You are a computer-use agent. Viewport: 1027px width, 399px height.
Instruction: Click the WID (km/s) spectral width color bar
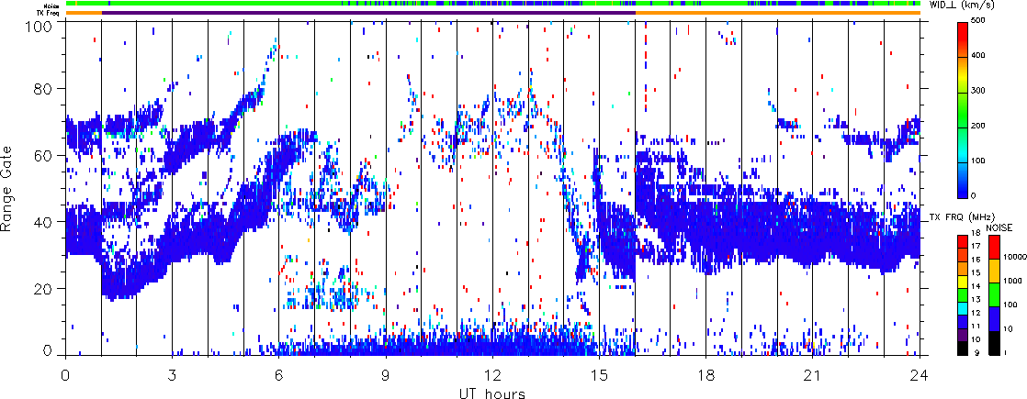click(962, 109)
